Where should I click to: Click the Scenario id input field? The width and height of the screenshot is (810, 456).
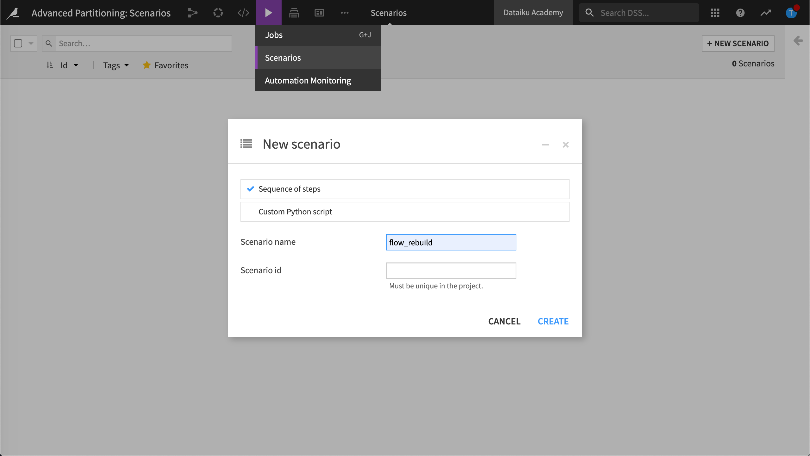click(x=451, y=270)
